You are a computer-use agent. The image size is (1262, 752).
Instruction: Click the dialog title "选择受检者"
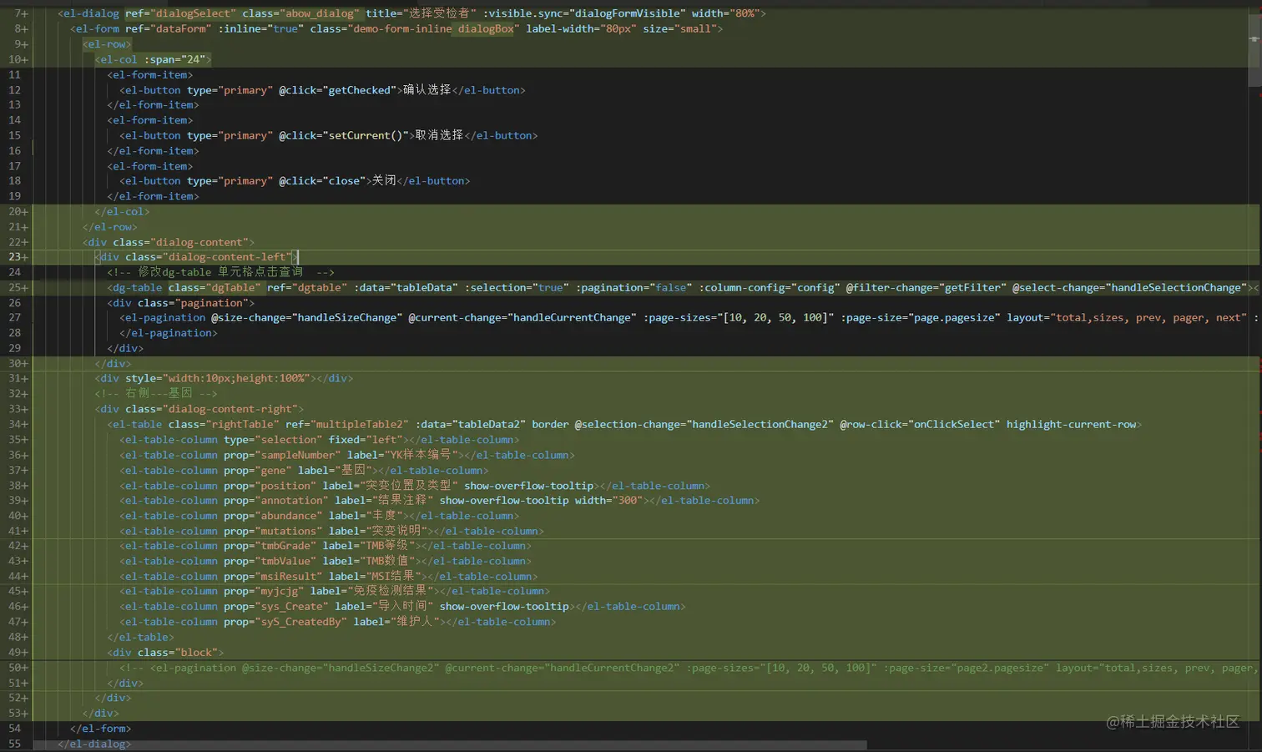pyautogui.click(x=439, y=13)
